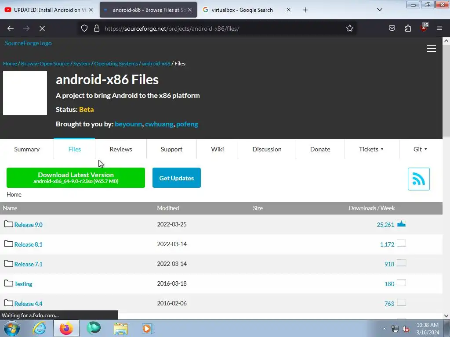Stop loading the page with X button
The image size is (450, 337).
(x=42, y=29)
